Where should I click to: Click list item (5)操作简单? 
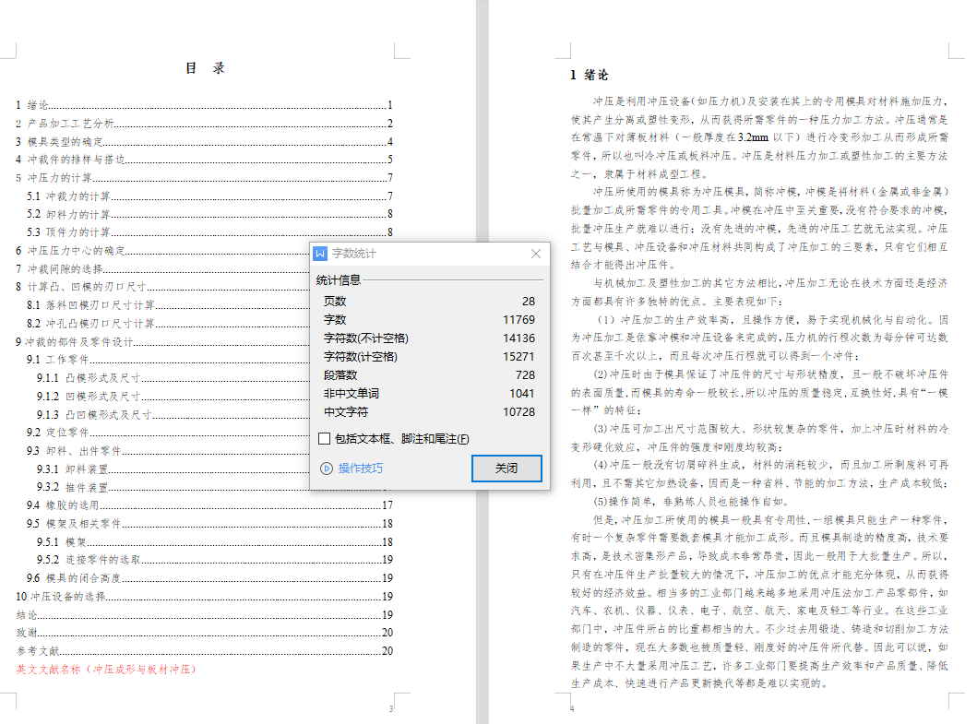click(692, 502)
